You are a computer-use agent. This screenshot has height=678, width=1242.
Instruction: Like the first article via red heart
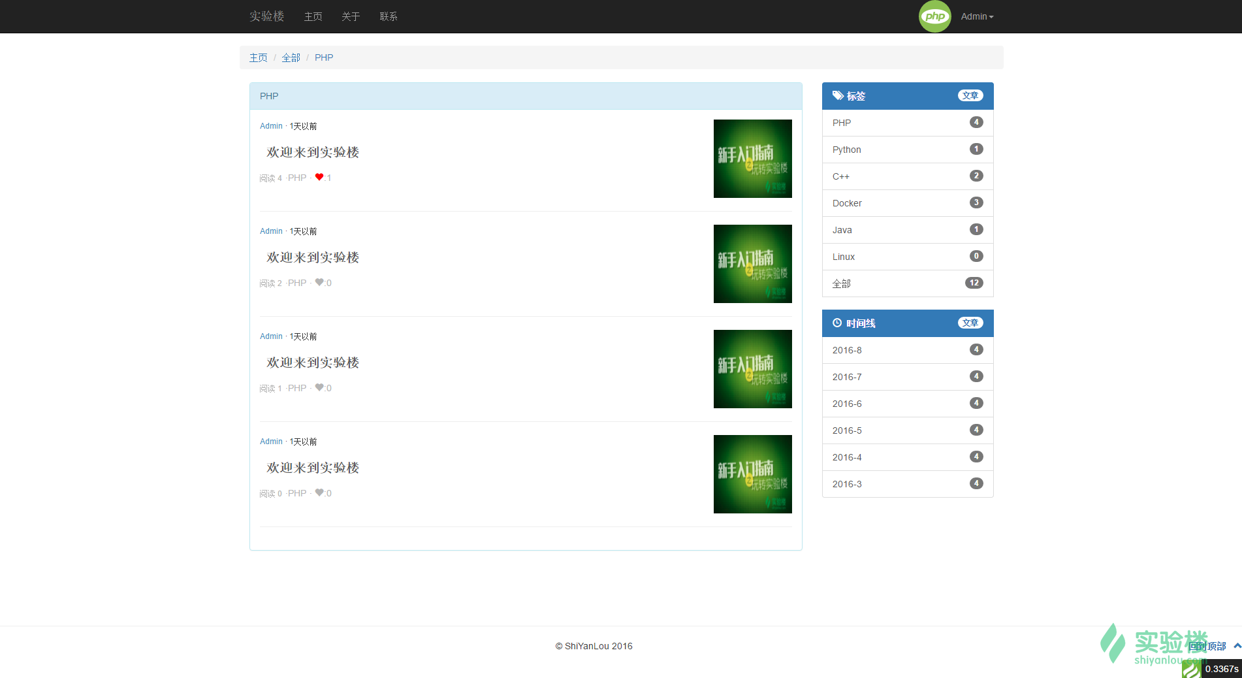point(319,177)
